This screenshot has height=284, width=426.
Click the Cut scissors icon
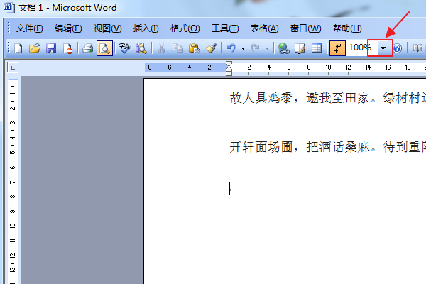tap(161, 48)
